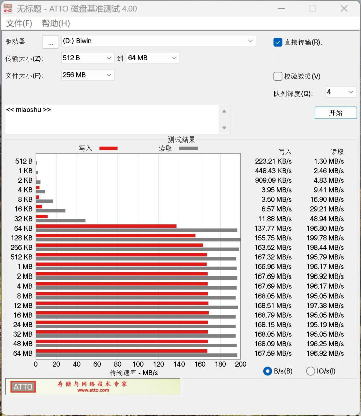This screenshot has height=416, width=361.
Task: Open the 512 B transfer size dropdown
Action: [x=87, y=58]
